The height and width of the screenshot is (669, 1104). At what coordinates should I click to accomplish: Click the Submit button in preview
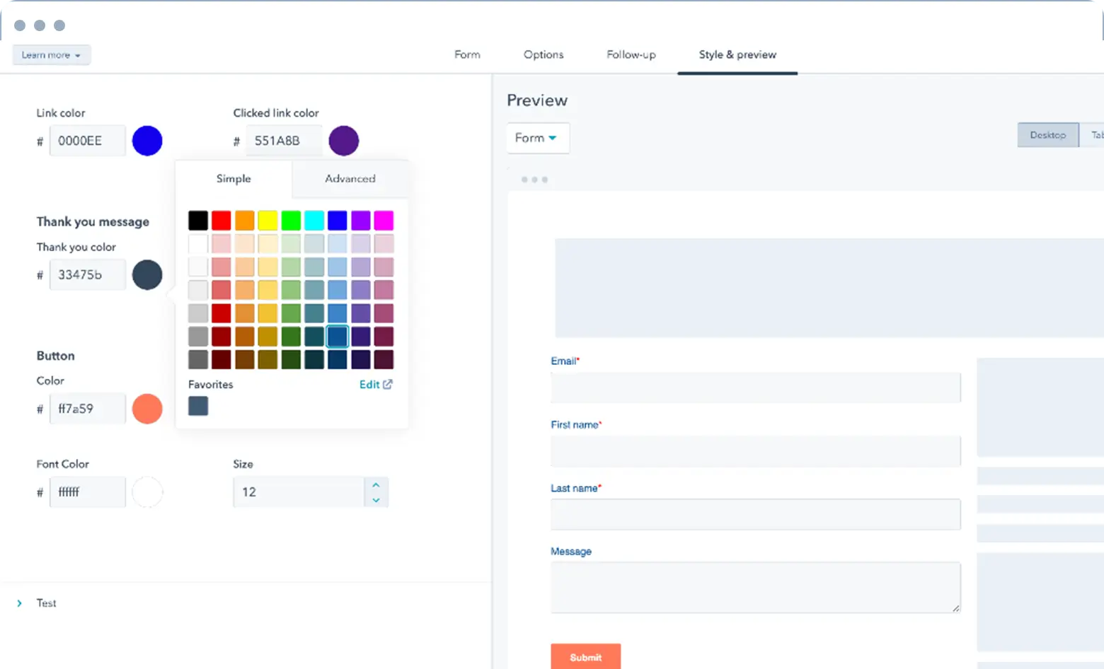tap(586, 657)
